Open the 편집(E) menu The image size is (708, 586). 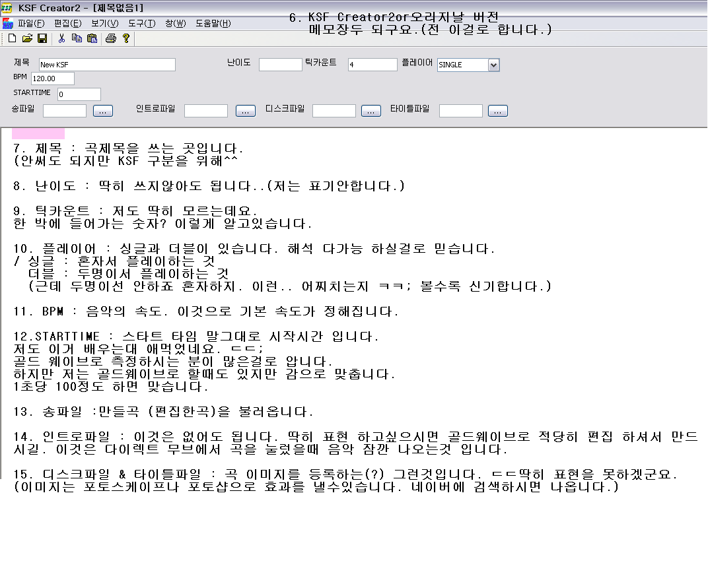point(68,23)
